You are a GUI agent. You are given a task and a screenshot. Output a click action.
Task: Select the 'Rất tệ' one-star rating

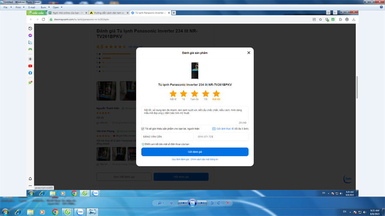click(x=173, y=95)
